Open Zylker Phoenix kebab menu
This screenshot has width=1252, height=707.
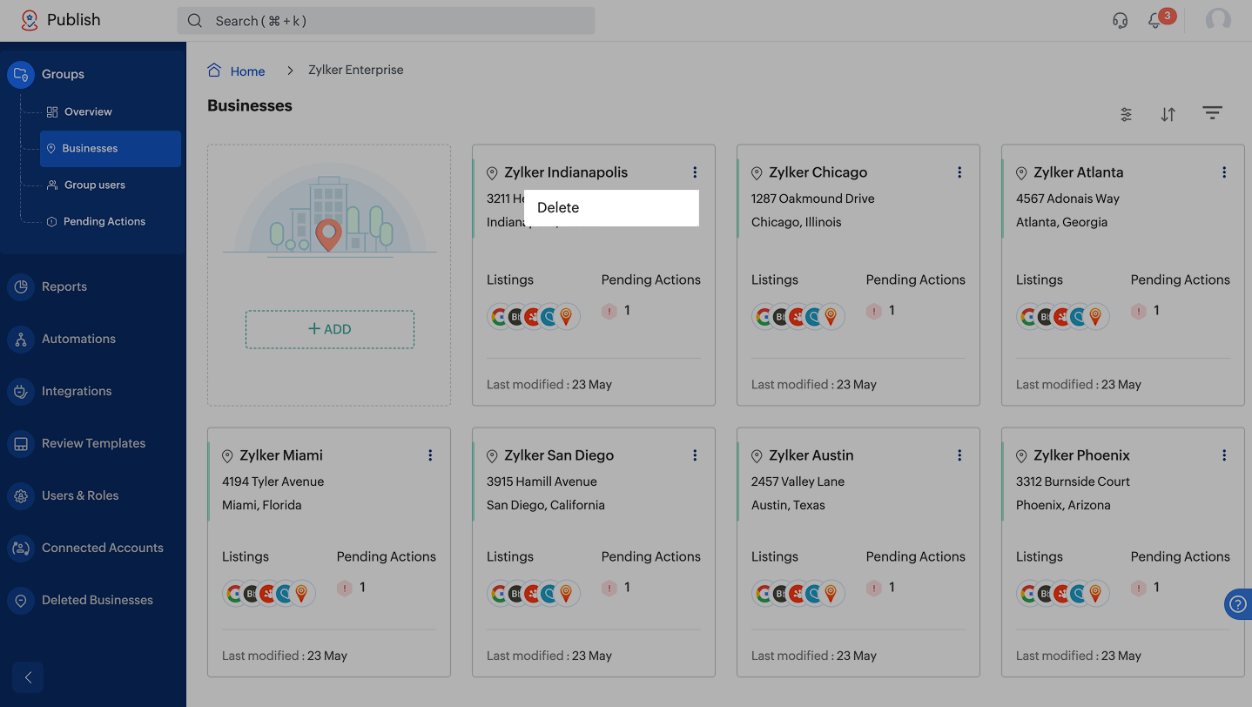[1224, 455]
